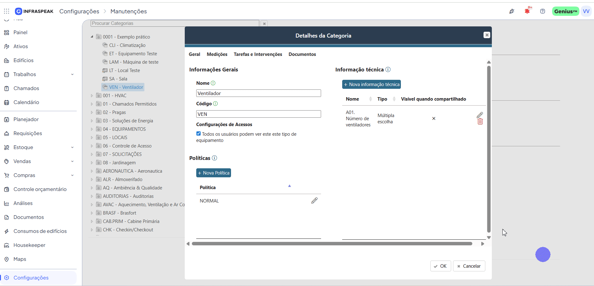Open the help question mark icon
Image resolution: width=594 pixels, height=286 pixels.
coord(542,11)
